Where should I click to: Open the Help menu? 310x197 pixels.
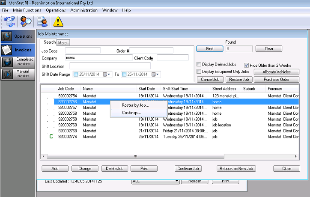coord(126,10)
